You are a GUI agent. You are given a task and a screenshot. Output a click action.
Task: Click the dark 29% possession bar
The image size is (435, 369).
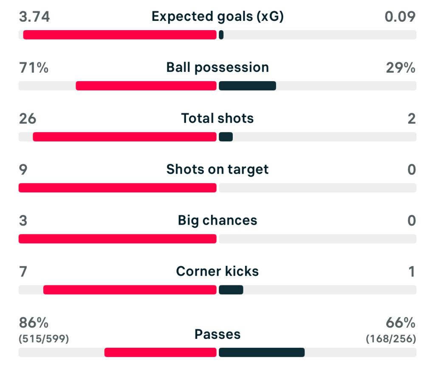247,86
